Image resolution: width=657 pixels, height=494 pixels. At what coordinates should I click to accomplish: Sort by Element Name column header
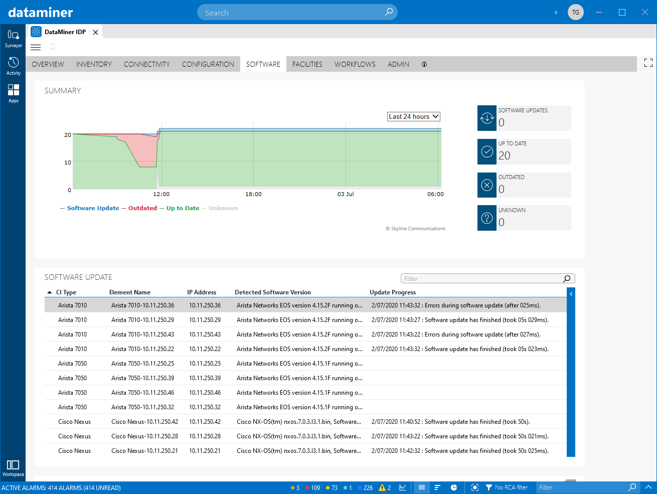point(130,292)
